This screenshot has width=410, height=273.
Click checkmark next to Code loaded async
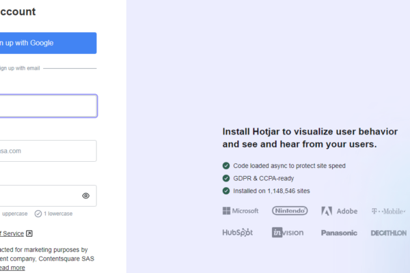click(x=226, y=166)
